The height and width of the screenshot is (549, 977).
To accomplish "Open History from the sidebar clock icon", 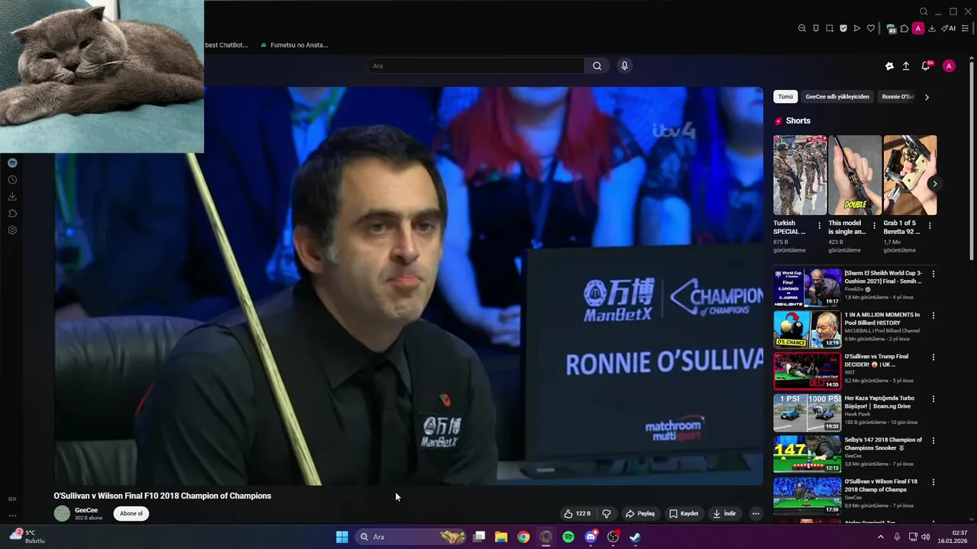I will point(12,180).
